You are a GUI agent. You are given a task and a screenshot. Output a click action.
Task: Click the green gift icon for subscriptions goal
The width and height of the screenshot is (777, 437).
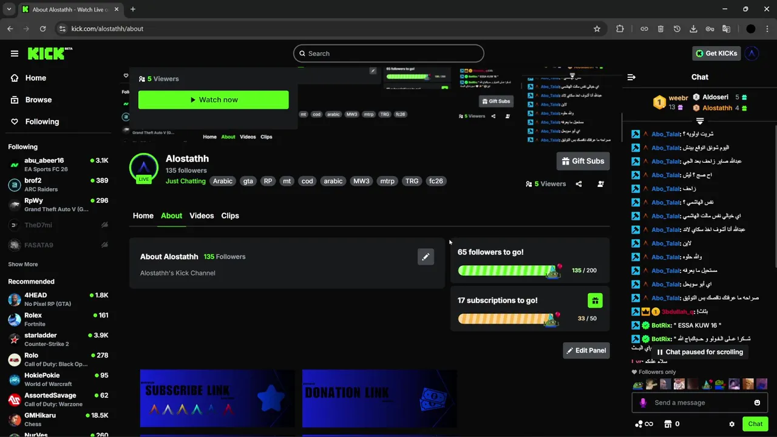click(595, 300)
